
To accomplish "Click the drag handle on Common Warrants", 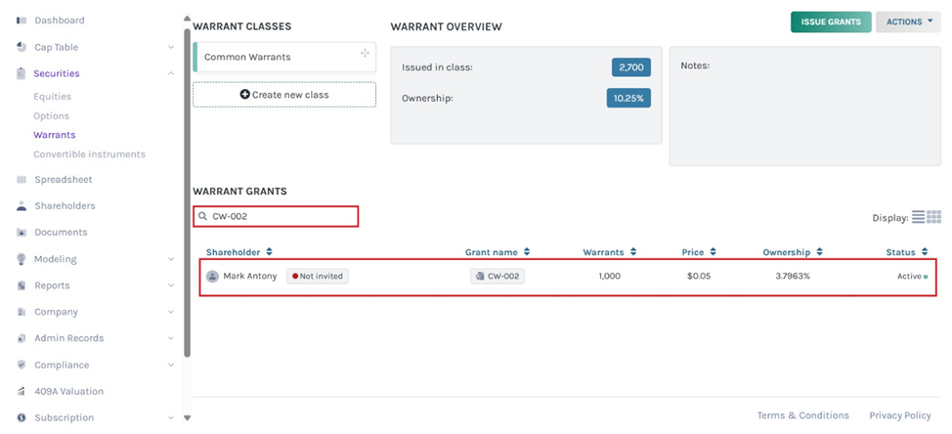I will [x=365, y=54].
